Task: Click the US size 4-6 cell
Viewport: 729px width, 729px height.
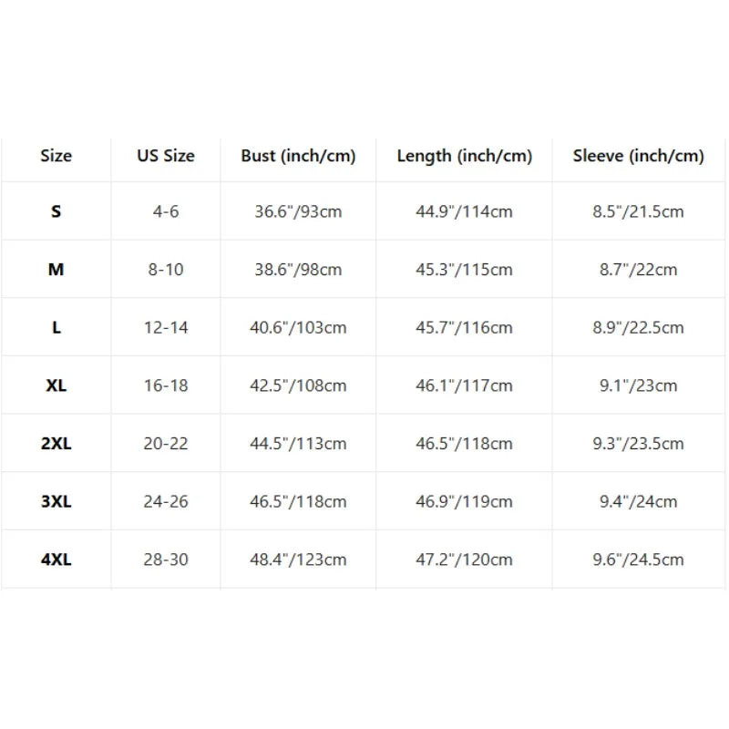Action: click(x=166, y=211)
